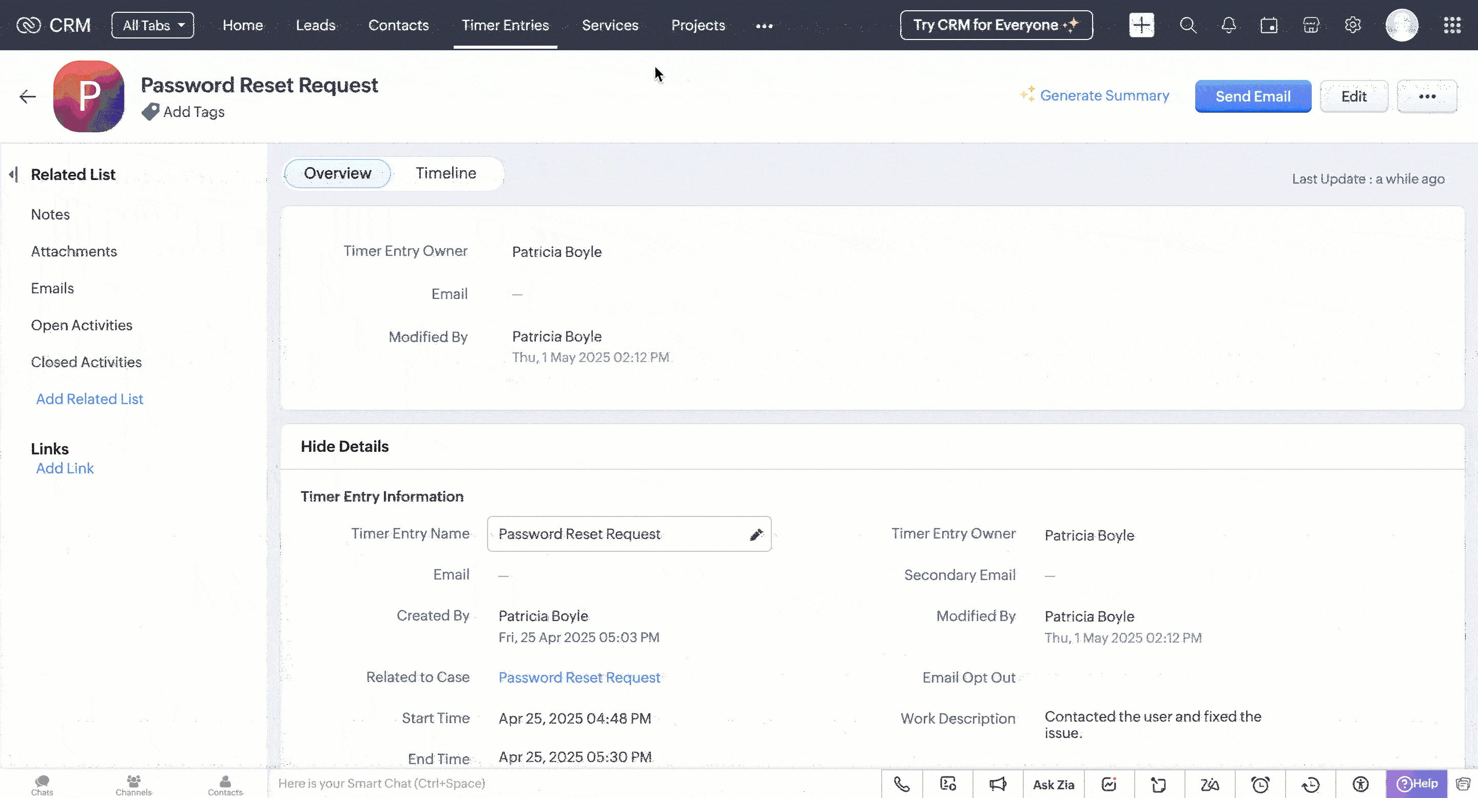Click the back arrow icon
Viewport: 1478px width, 798px height.
click(28, 96)
